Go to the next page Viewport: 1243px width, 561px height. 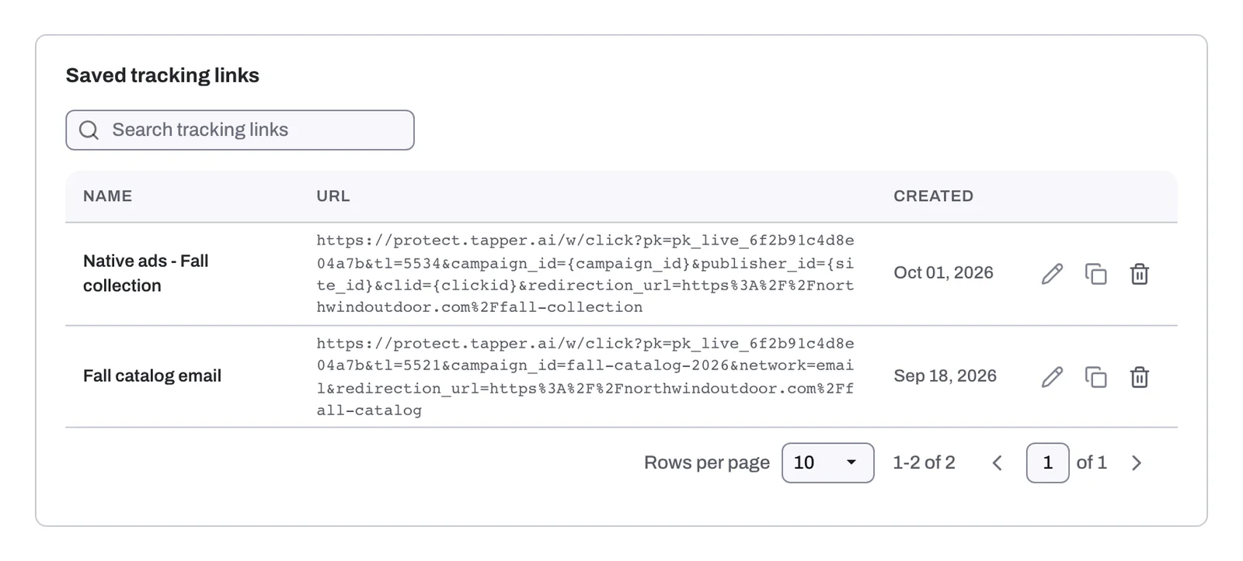pos(1137,463)
